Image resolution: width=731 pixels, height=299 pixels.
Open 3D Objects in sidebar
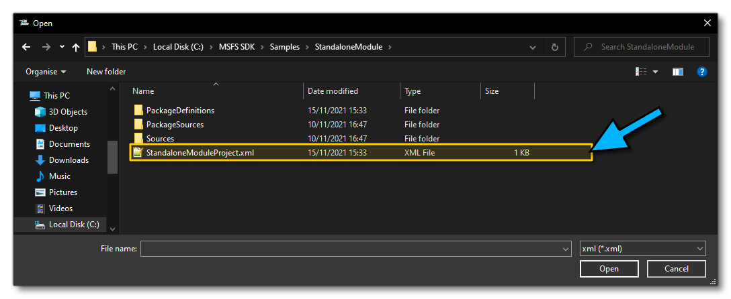tap(68, 111)
